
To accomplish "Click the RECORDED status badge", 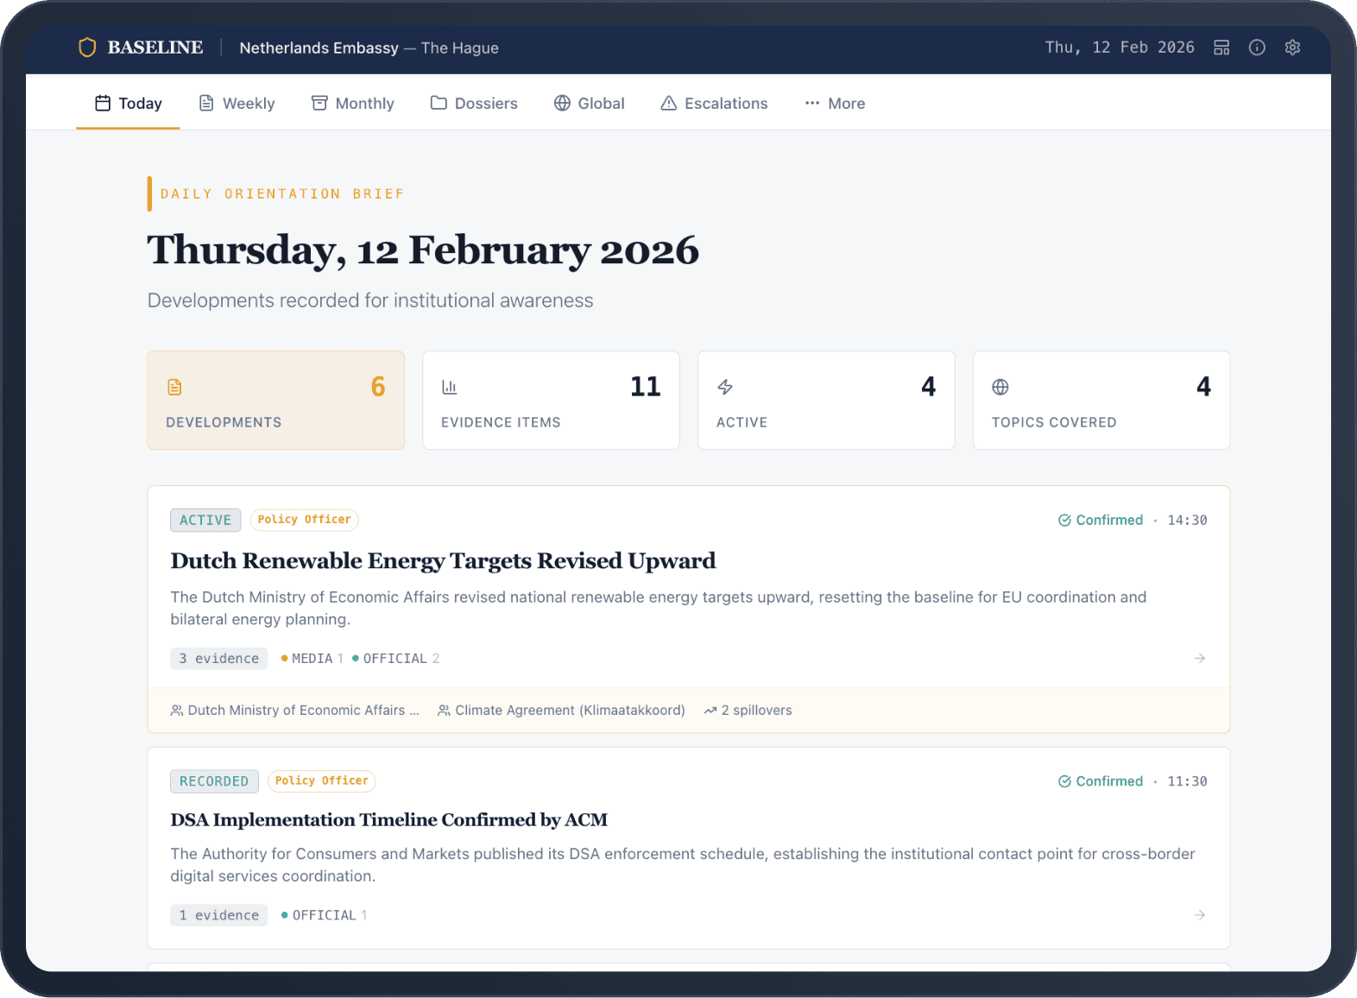I will point(215,781).
